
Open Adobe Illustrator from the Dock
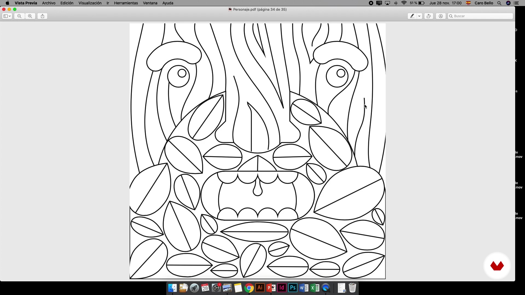[x=260, y=288]
